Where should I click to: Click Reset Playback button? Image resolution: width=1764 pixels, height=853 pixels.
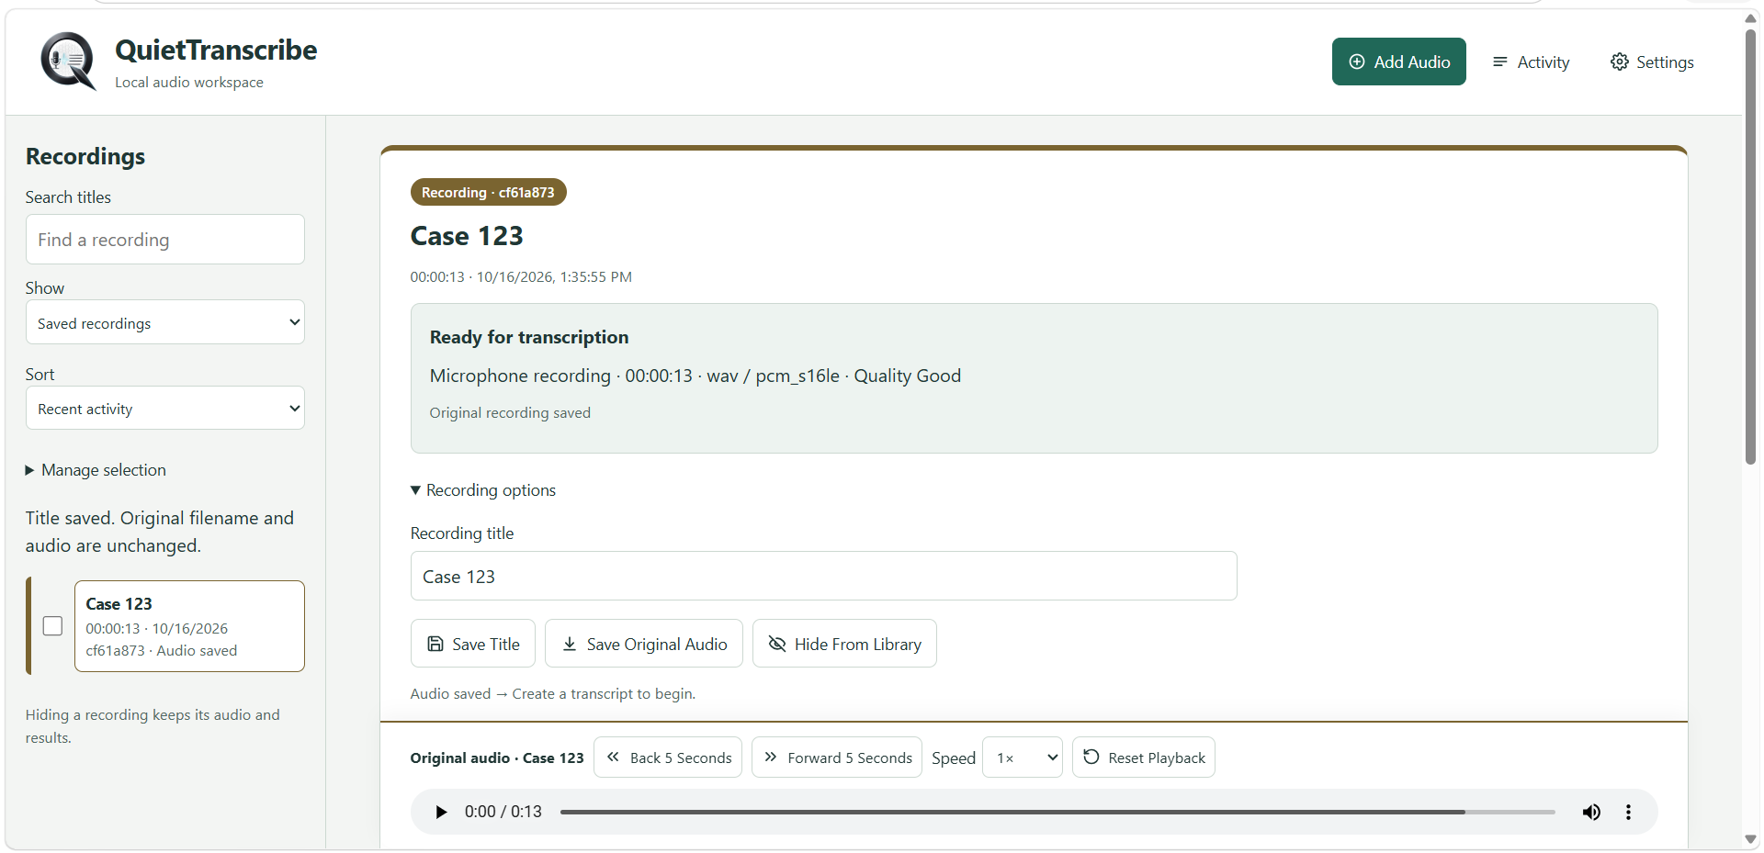coord(1144,758)
